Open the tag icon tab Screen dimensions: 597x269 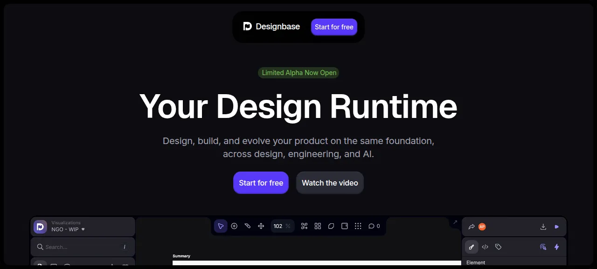498,247
